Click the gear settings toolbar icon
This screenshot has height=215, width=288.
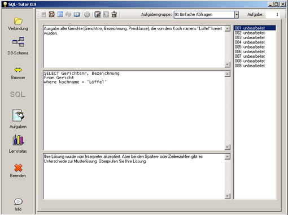pos(87,15)
